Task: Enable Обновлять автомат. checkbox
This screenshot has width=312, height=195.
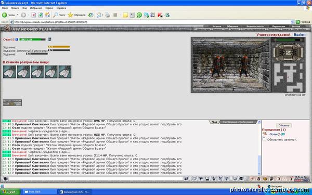Action: [264, 139]
